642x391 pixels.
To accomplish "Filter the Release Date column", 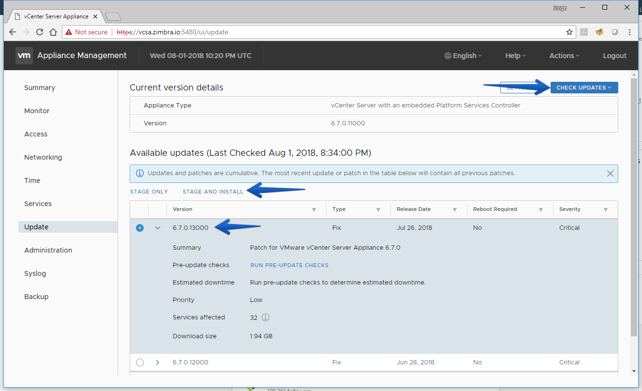I will click(x=455, y=210).
